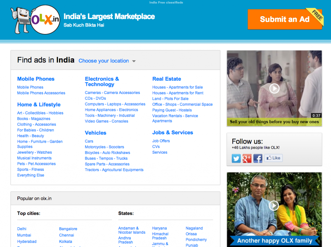331x247 pixels.
Task: Select the Cars link
Action: tap(89, 141)
